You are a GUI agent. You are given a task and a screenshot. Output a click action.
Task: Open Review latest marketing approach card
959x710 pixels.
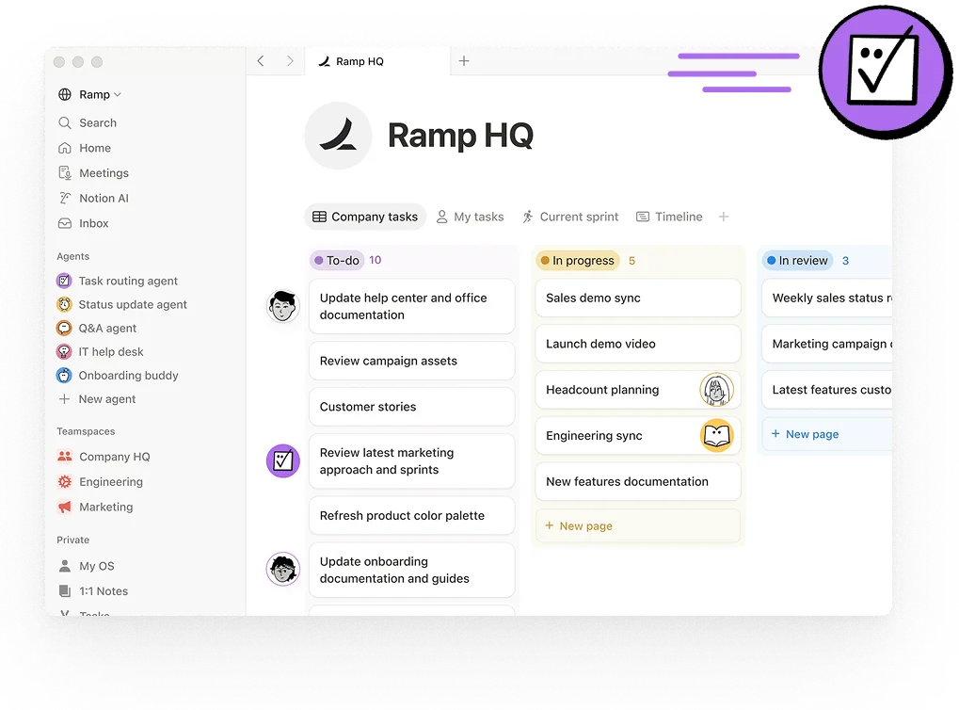pyautogui.click(x=411, y=460)
